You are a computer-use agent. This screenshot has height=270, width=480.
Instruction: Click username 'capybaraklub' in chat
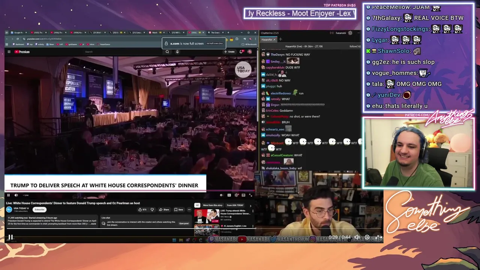pos(275,67)
